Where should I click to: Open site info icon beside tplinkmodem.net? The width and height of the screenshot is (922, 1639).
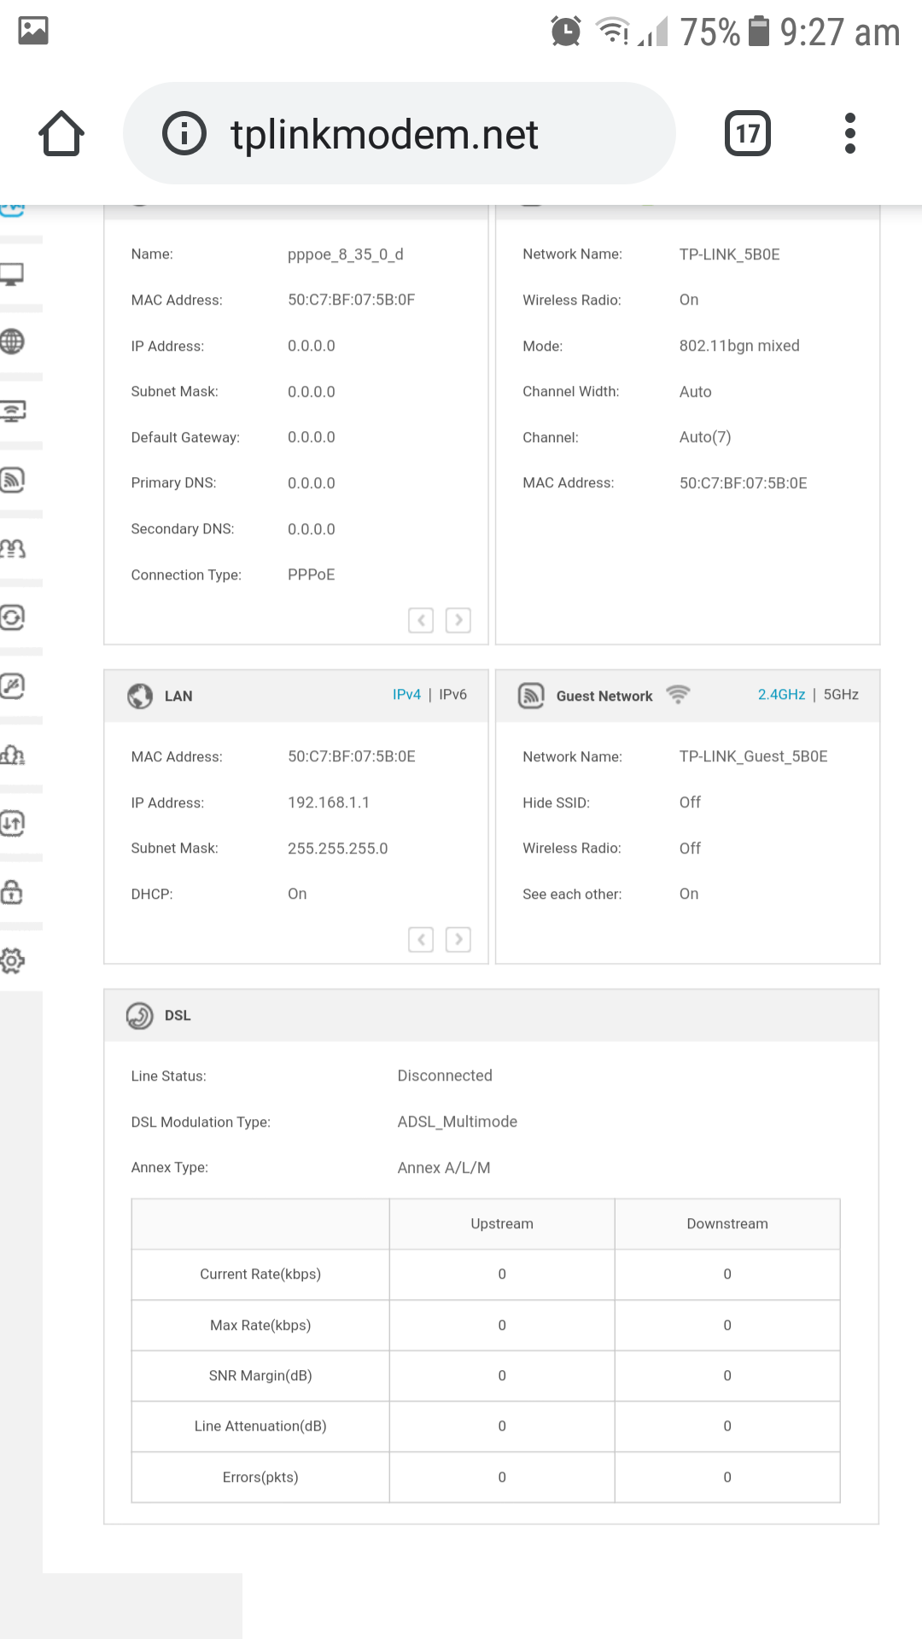[184, 133]
